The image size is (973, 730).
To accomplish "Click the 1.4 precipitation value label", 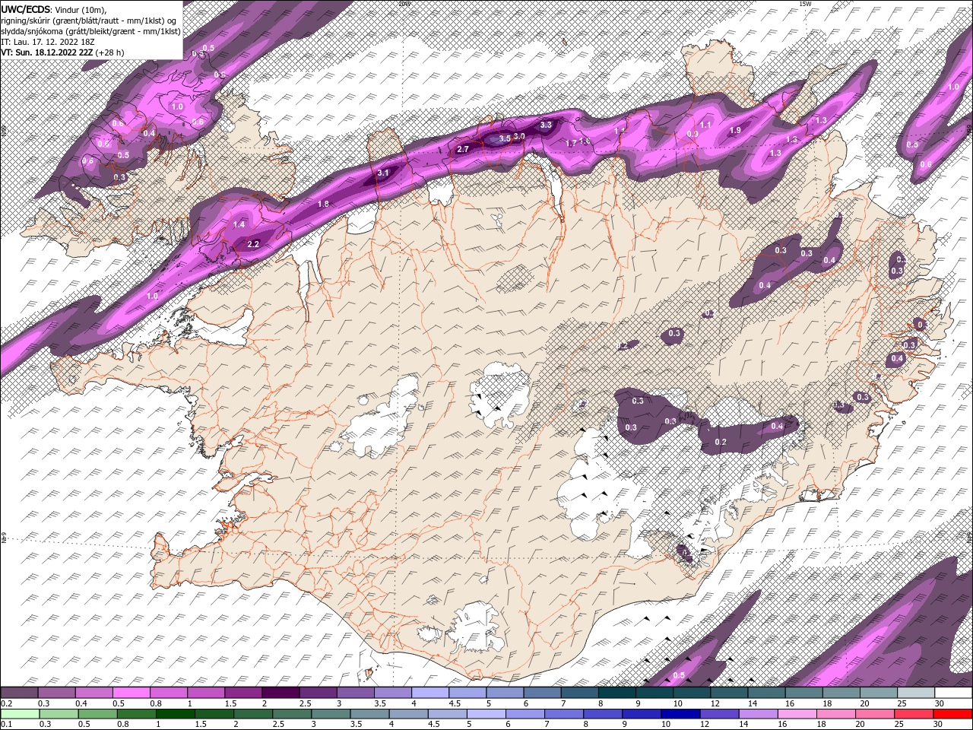I will click(x=239, y=224).
